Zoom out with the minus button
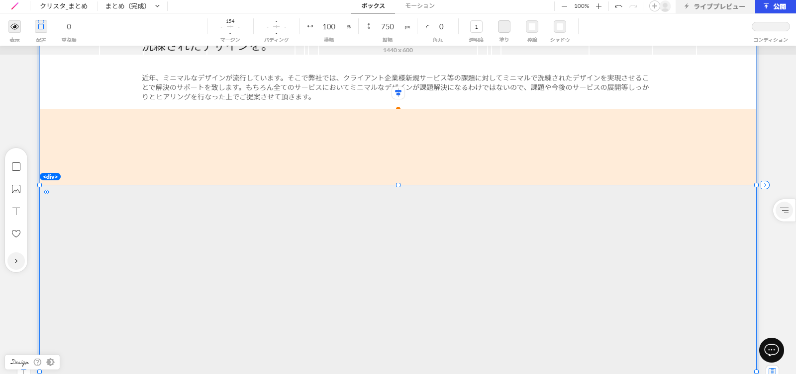 tap(564, 6)
